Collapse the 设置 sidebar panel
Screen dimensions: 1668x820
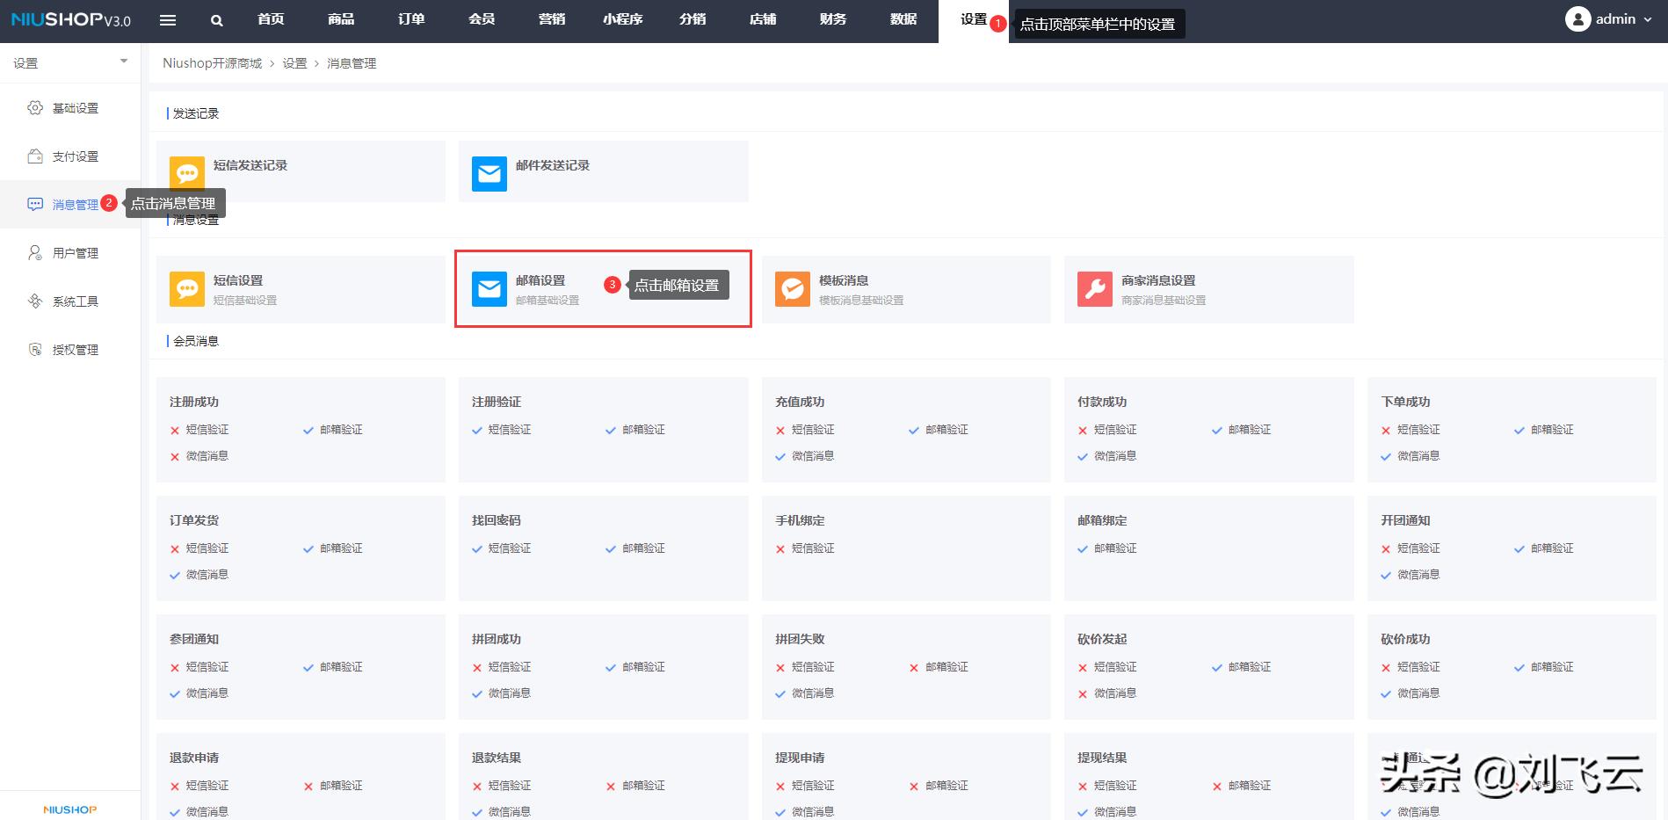pos(122,62)
